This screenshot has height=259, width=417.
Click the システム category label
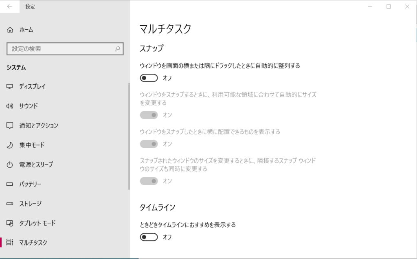(16, 68)
